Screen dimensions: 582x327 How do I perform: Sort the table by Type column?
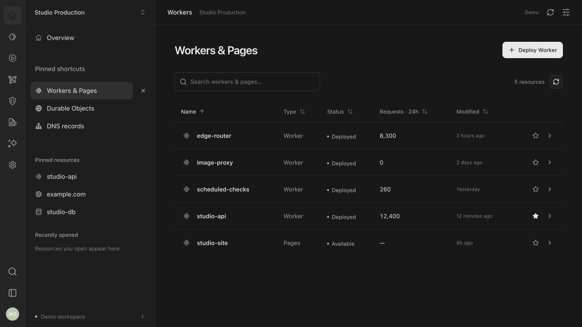[x=294, y=112]
